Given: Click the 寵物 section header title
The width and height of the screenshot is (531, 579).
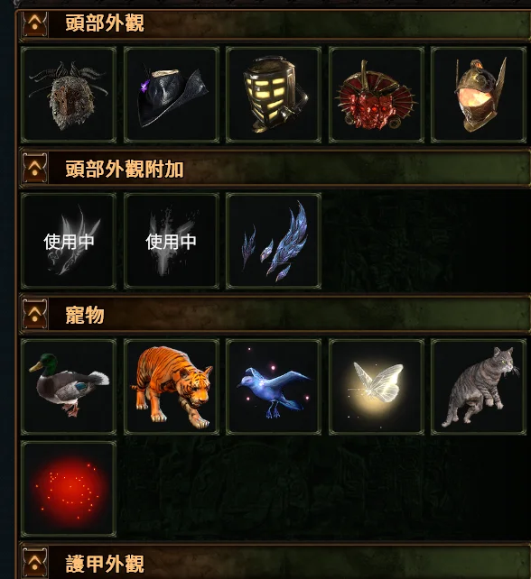Looking at the screenshot, I should coord(85,315).
